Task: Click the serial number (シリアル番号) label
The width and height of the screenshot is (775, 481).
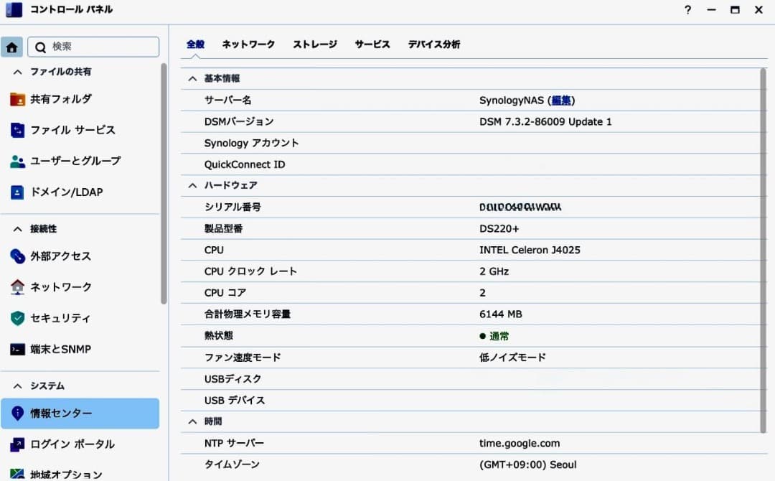Action: coord(232,207)
